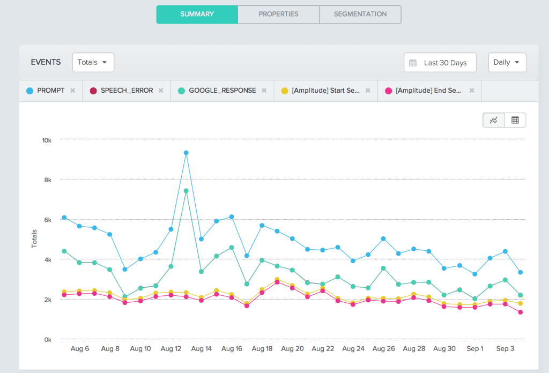Remove the PROMPT event with x icon
This screenshot has height=373, width=549.
(73, 91)
